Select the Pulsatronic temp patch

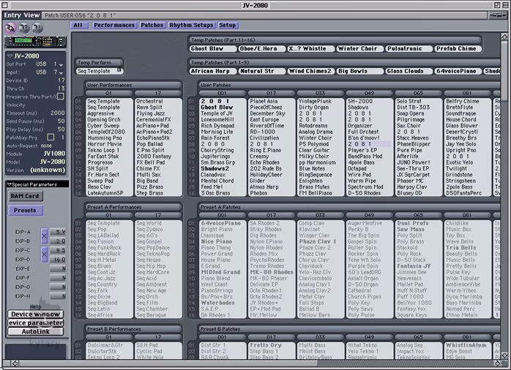click(409, 48)
